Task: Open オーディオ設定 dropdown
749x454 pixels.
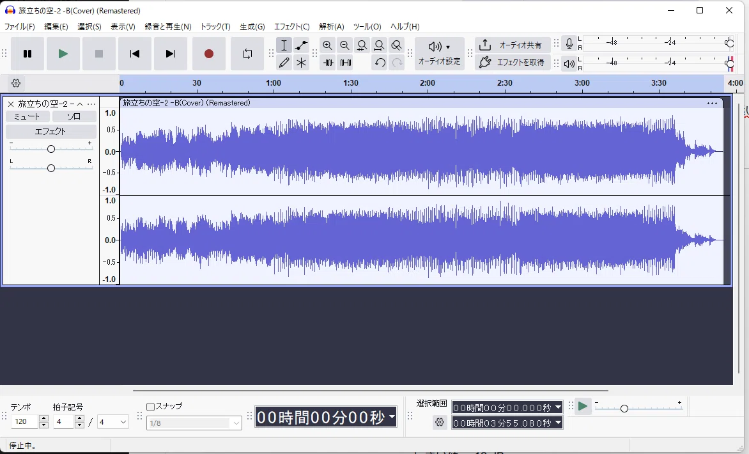Action: pyautogui.click(x=440, y=54)
